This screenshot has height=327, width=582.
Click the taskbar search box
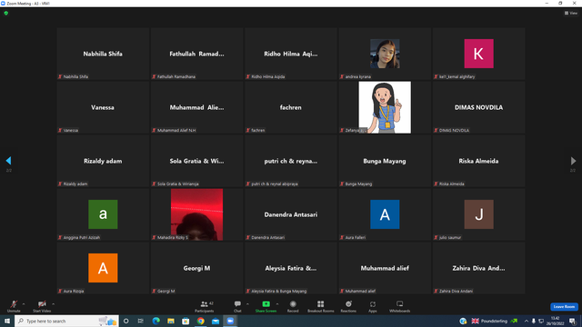click(66, 321)
